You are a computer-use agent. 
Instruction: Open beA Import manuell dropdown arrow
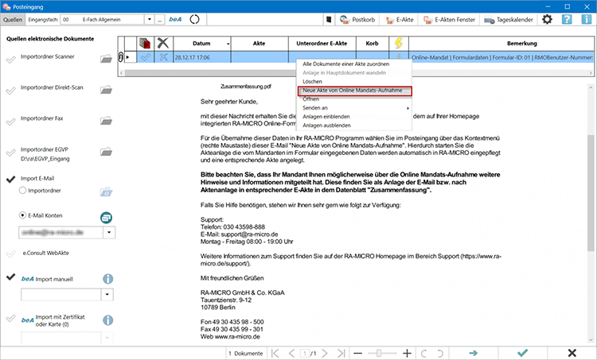click(107, 294)
